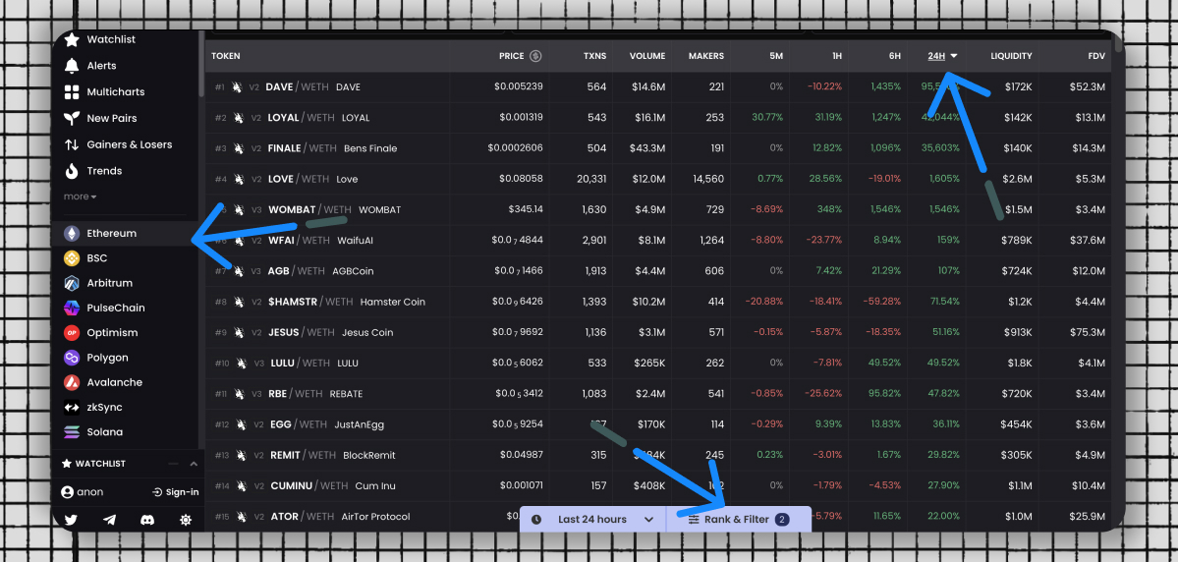This screenshot has width=1178, height=562.
Task: Click the Uniswap icon in LOYAL row
Action: point(239,118)
